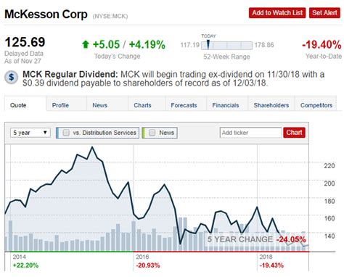Viewport: 344px width, 277px height.
Task: Click the Set Alert button
Action: click(x=324, y=13)
